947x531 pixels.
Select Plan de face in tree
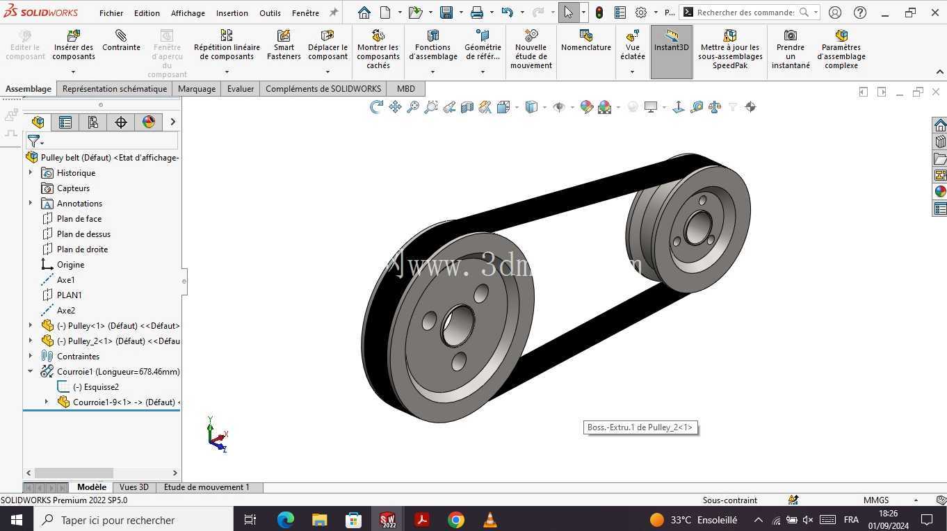tap(79, 218)
